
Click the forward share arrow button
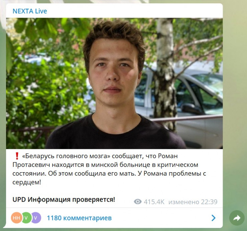(x=237, y=218)
